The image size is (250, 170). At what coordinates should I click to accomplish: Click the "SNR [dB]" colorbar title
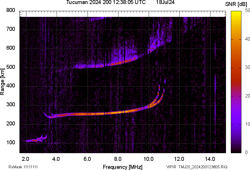pos(236,4)
